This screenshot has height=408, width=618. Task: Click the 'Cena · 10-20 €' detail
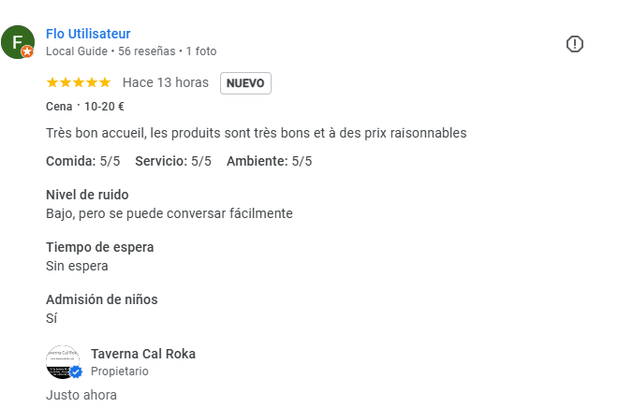coord(85,107)
